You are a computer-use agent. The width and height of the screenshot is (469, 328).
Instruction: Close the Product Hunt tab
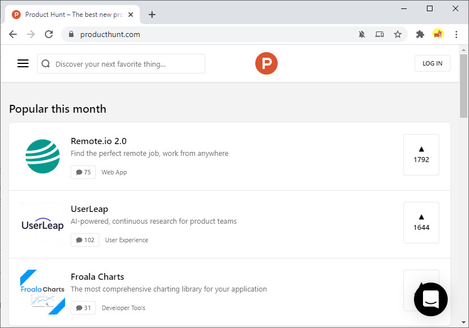pos(131,15)
